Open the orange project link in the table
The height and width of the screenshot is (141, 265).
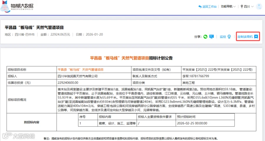click(x=80, y=69)
